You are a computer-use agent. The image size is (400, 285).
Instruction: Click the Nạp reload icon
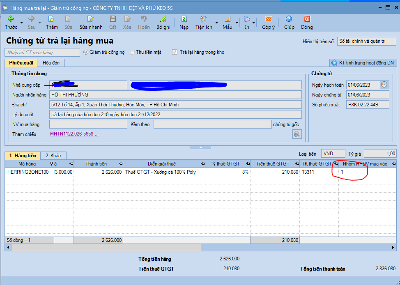tap(184, 19)
